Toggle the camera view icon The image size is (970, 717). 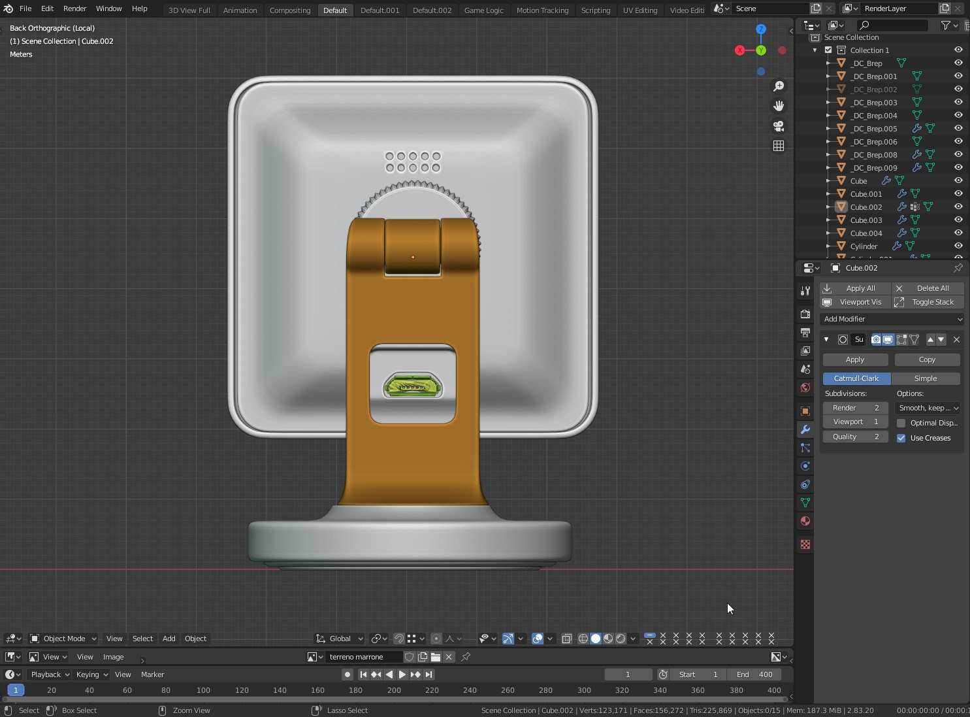coord(779,126)
